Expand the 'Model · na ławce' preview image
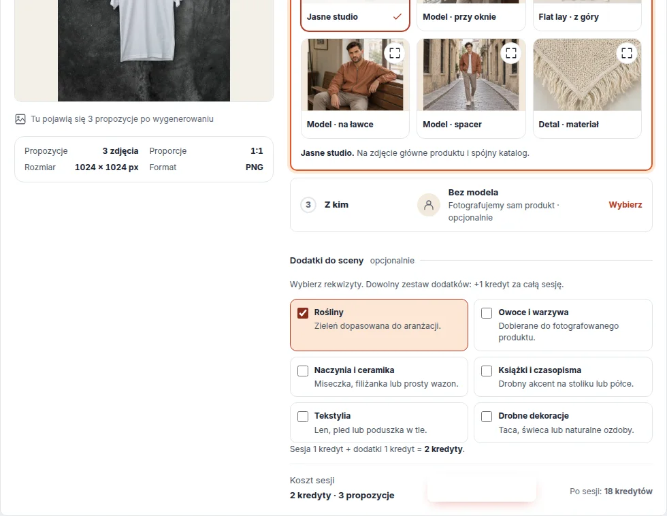This screenshot has width=667, height=516. pos(395,53)
